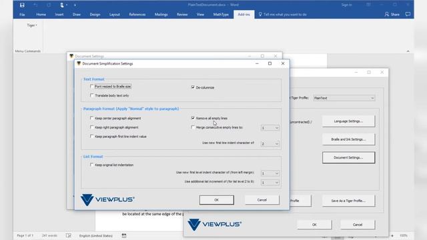Viewport: 427px width, 240px height.
Task: Switch to the View ribbon tab
Action: click(x=200, y=15)
